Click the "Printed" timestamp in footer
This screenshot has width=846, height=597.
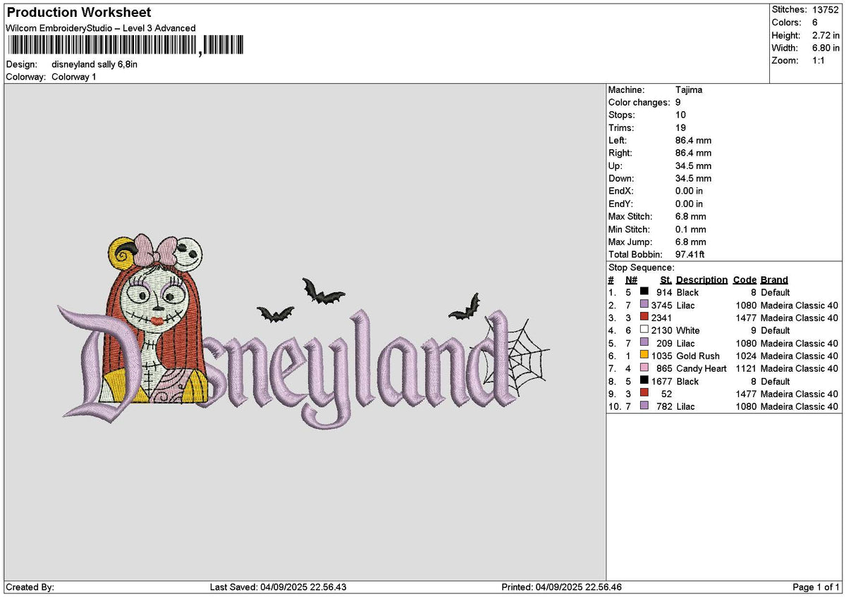(561, 587)
